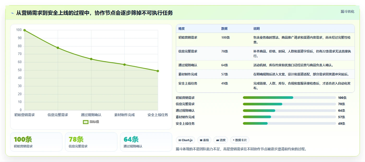Click the 49条 value in the table

(x=225, y=83)
